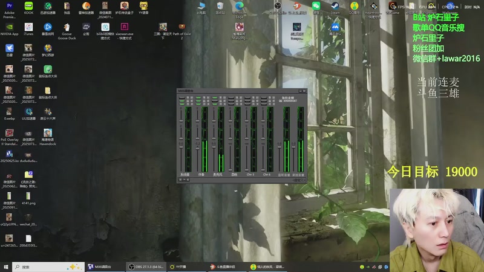Click the green system tray icon
The image size is (484, 272).
pos(362,267)
